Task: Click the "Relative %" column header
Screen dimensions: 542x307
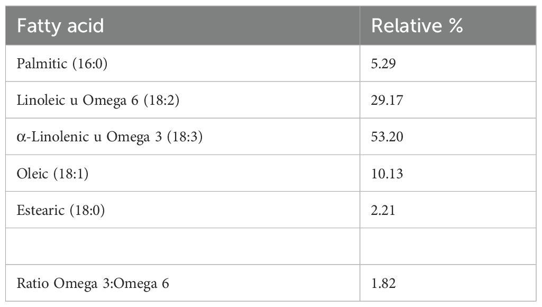Action: [417, 26]
